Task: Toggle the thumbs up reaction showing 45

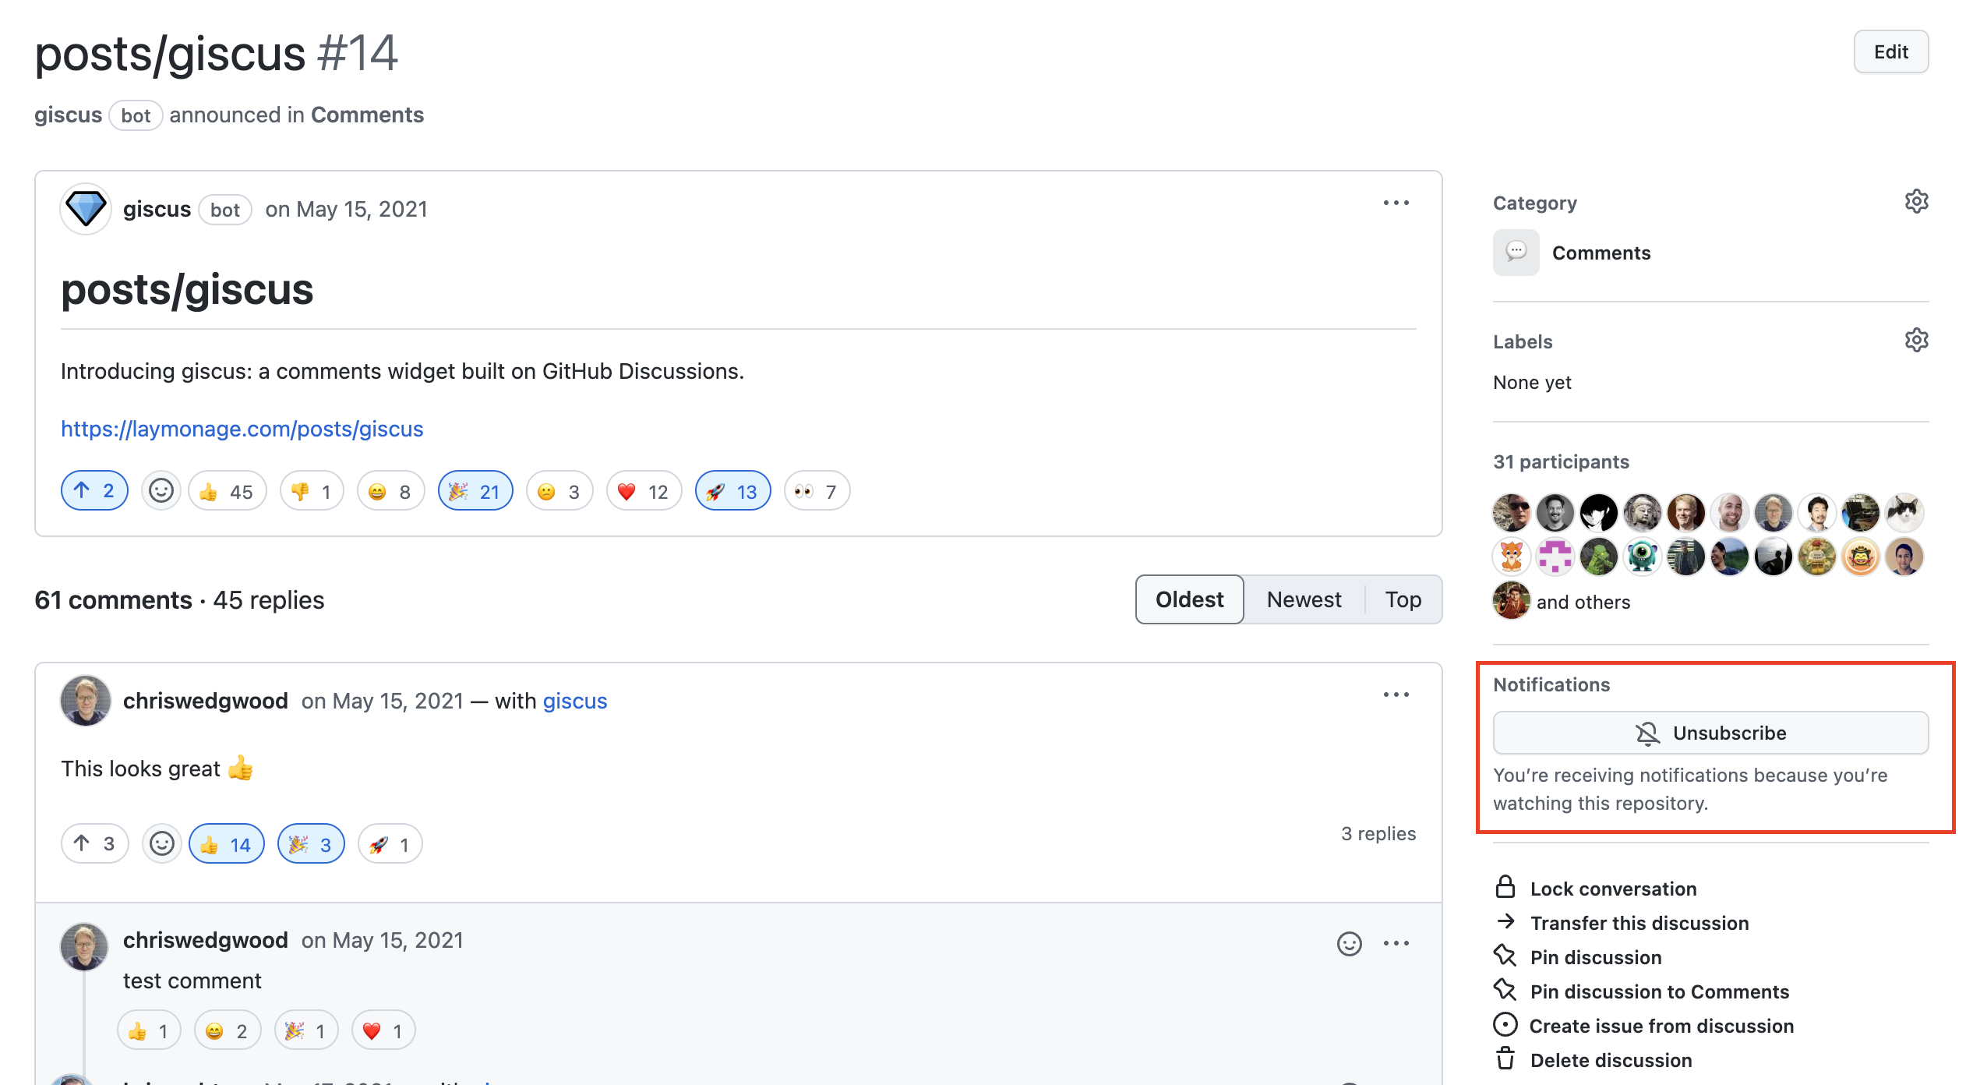Action: (227, 490)
